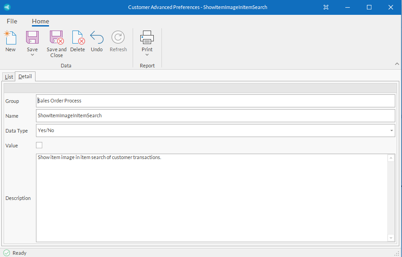
Task: Click the 'Data Type' field label
Action: (17, 131)
